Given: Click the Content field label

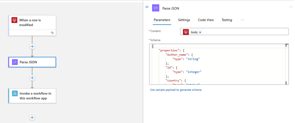Looking at the screenshot, I should (x=155, y=31).
